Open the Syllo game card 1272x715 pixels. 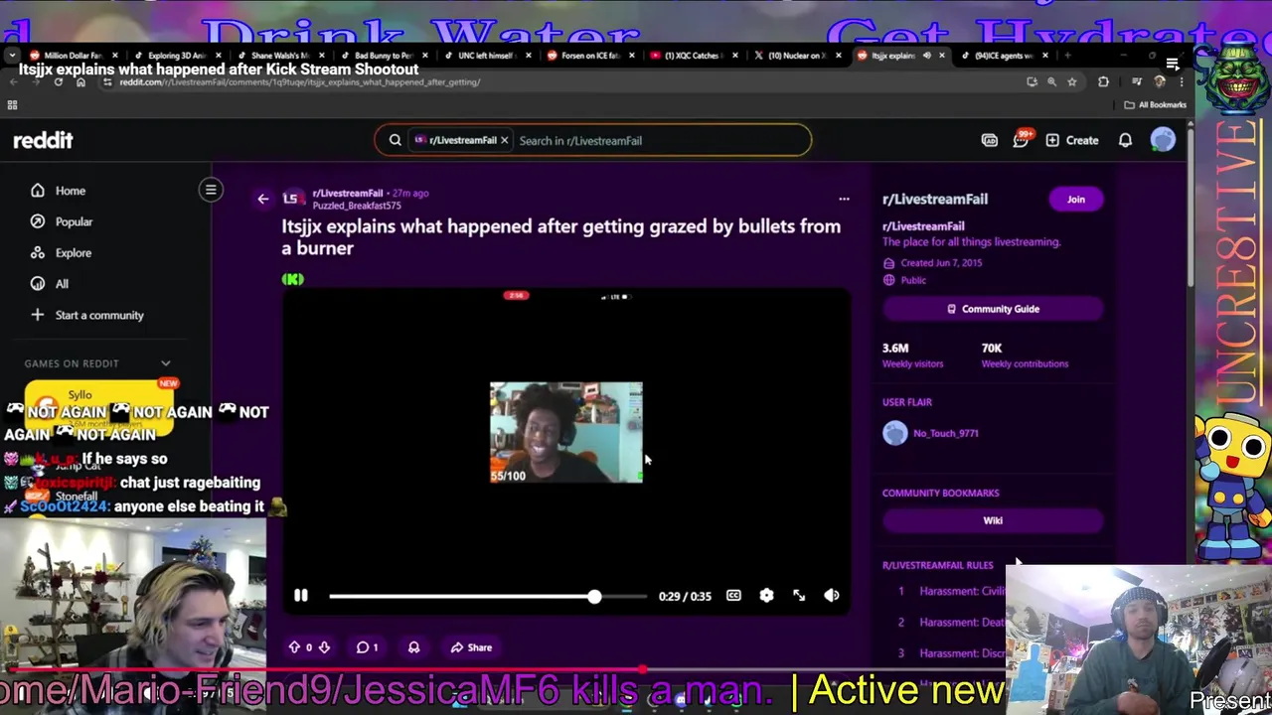(99, 408)
